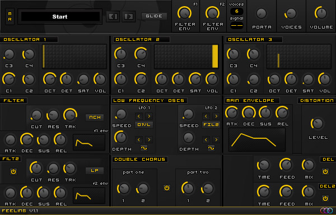The width and height of the screenshot is (336, 215).
Task: Click LFO 2 target right arrow
Action: coord(216,116)
